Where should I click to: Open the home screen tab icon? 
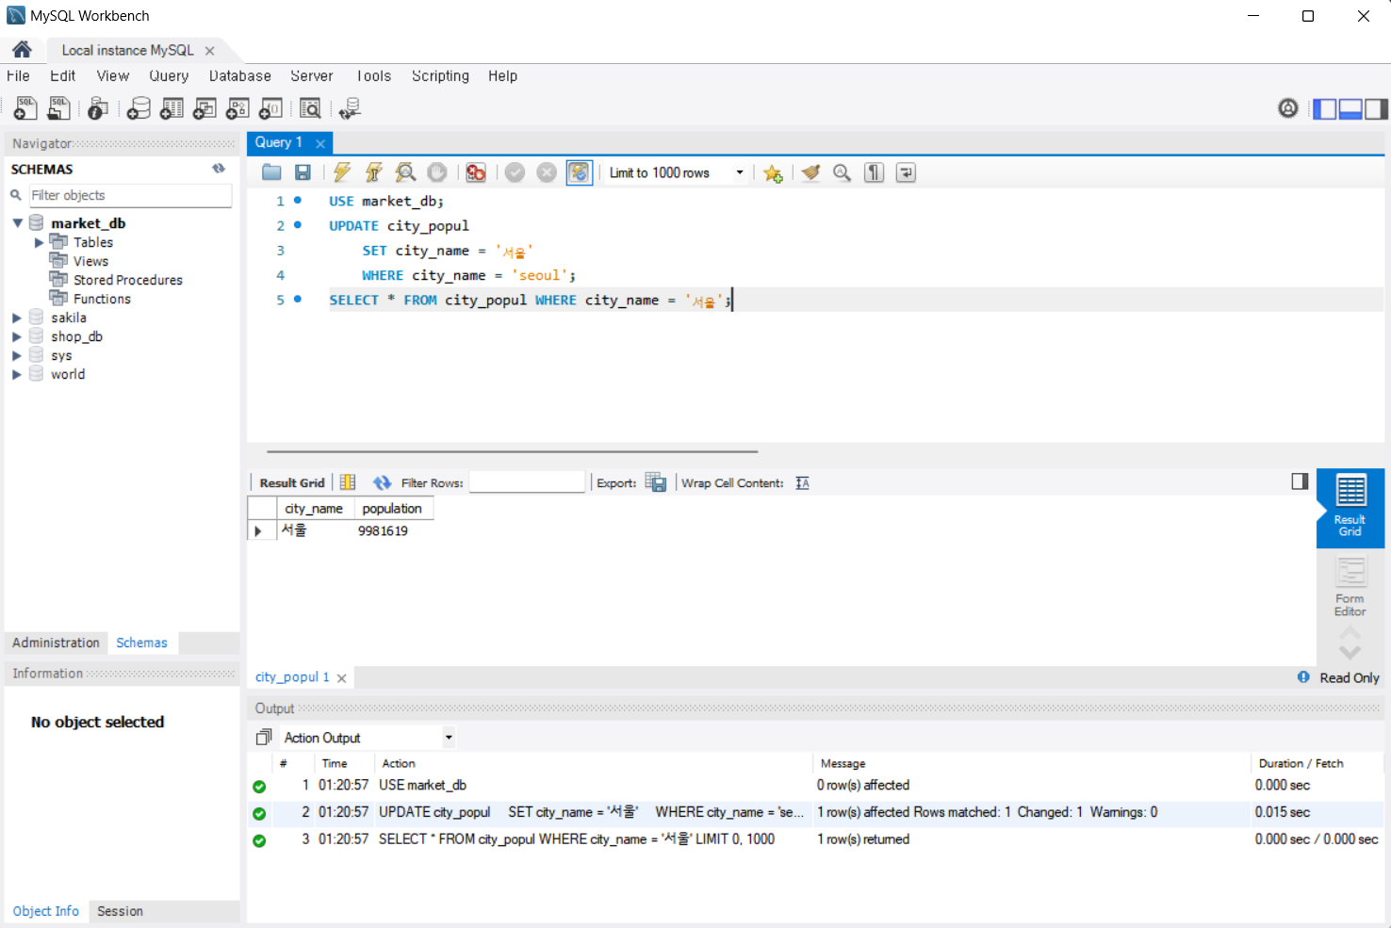pos(22,50)
